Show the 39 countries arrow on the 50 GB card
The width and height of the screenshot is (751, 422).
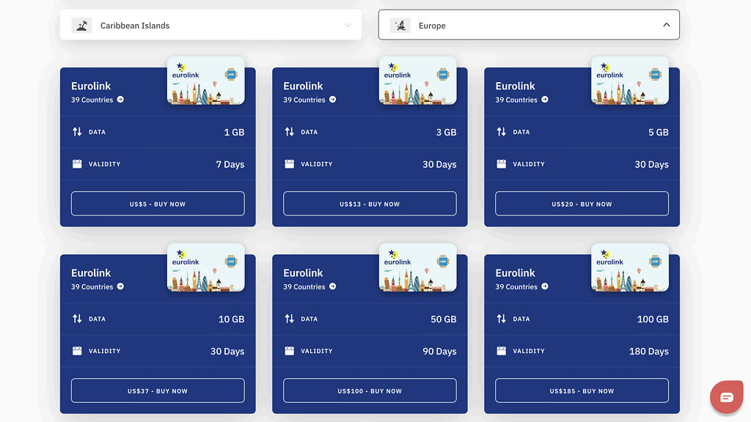[x=333, y=286]
